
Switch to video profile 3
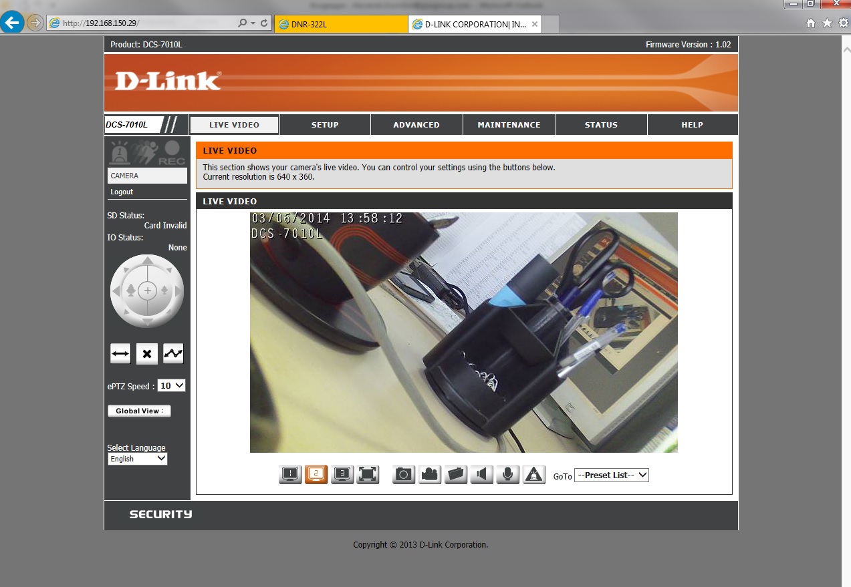pos(342,474)
